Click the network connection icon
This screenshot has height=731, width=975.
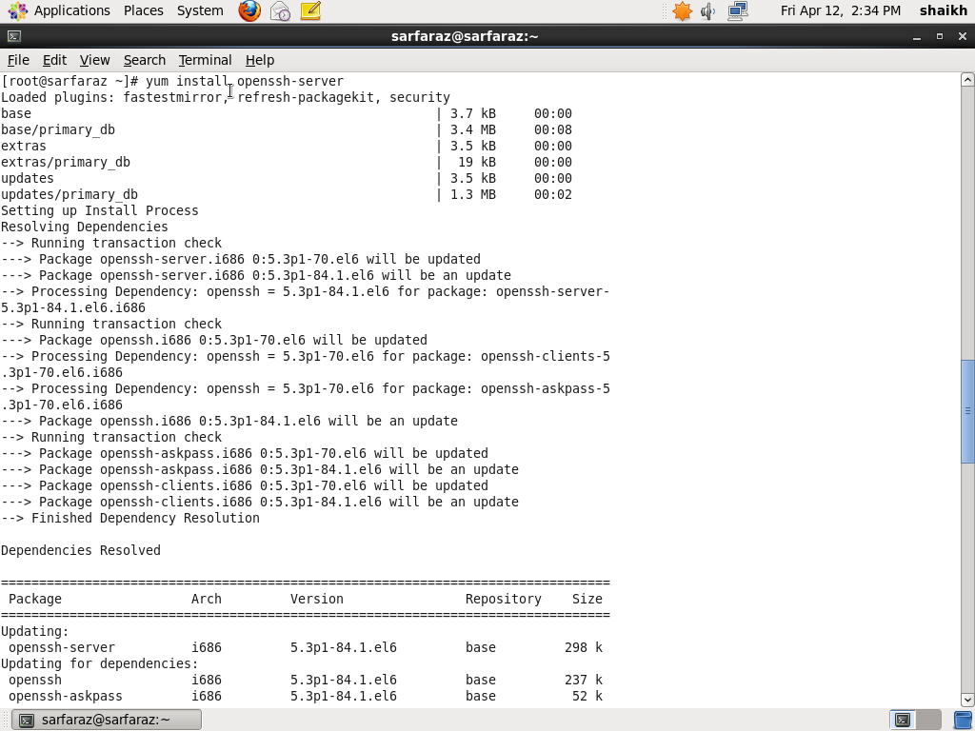[738, 10]
